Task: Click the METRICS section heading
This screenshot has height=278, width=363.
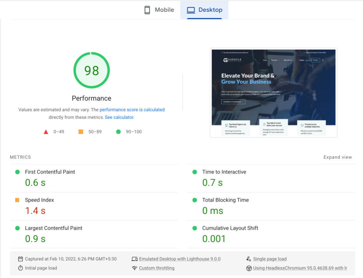Action: point(20,157)
